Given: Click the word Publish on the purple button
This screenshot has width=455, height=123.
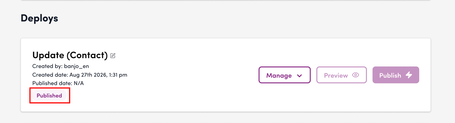Looking at the screenshot, I should 390,75.
